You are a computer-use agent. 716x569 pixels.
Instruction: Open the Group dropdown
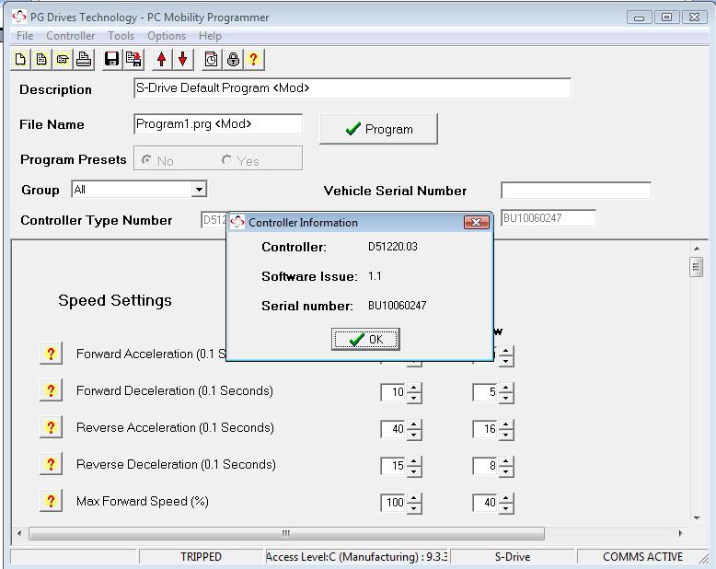(x=199, y=189)
